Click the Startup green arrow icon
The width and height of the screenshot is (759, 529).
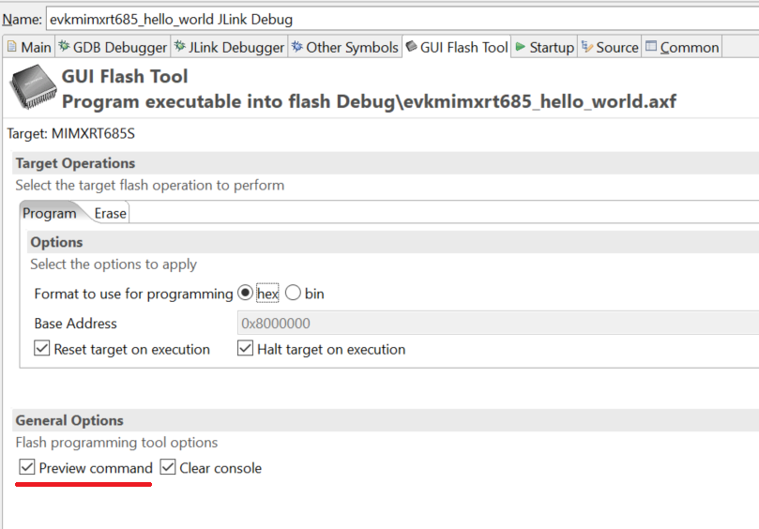[x=520, y=47]
